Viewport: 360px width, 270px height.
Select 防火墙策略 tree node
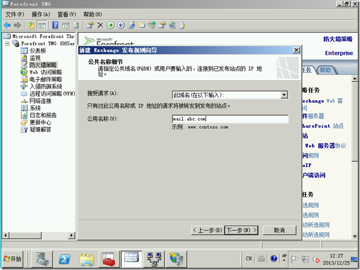pos(43,65)
